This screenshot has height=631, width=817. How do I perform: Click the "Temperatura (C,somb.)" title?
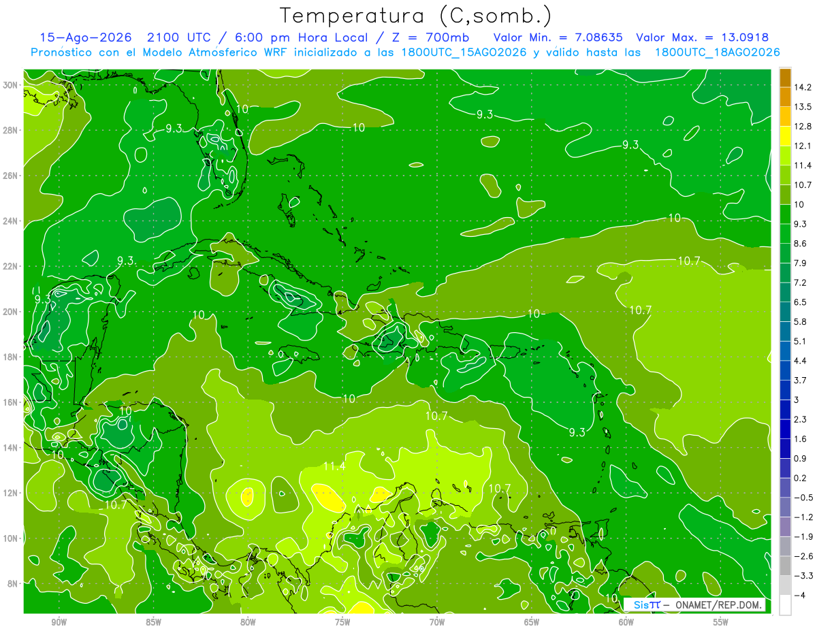(x=415, y=16)
